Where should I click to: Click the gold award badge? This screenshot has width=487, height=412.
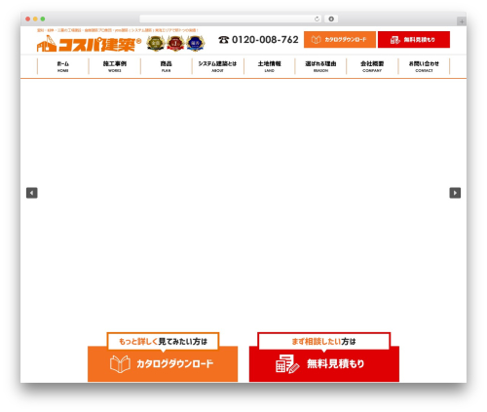coord(156,43)
